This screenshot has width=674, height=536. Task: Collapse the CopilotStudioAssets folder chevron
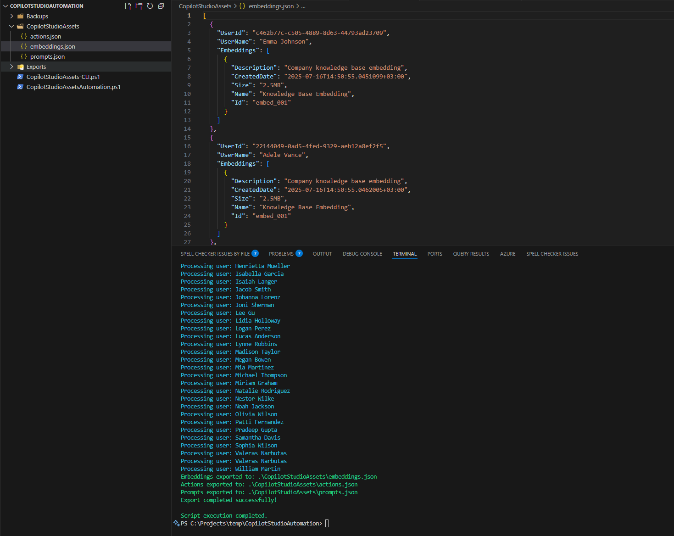coord(12,26)
